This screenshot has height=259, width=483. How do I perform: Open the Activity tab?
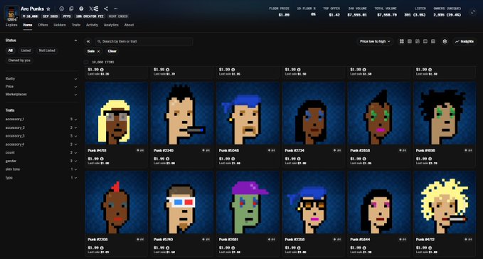(92, 25)
